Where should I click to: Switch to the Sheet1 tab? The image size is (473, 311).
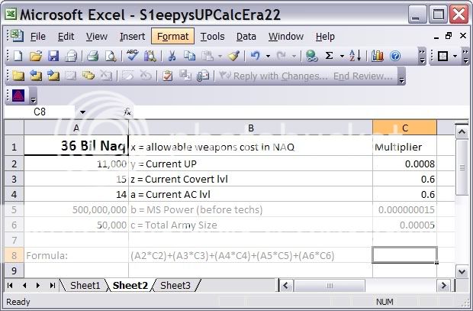click(x=85, y=285)
